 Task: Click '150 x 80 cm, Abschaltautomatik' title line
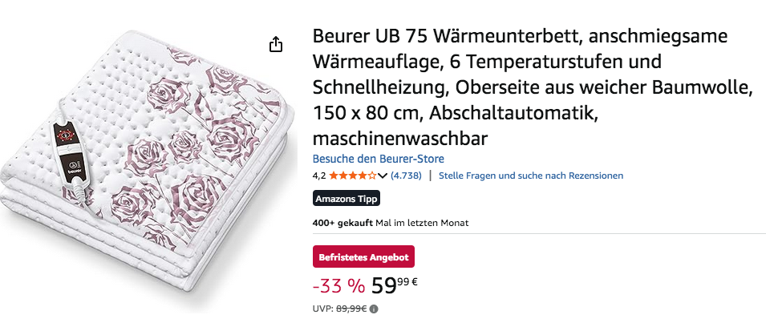tap(456, 113)
